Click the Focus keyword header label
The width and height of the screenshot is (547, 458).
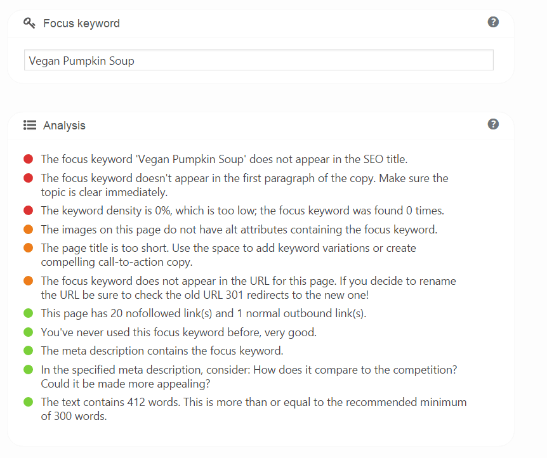81,23
